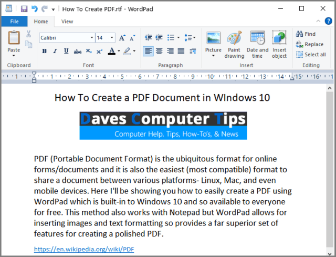Screen dimensions: 336x257
Task: Toggle italic formatting
Action: [x=55, y=51]
